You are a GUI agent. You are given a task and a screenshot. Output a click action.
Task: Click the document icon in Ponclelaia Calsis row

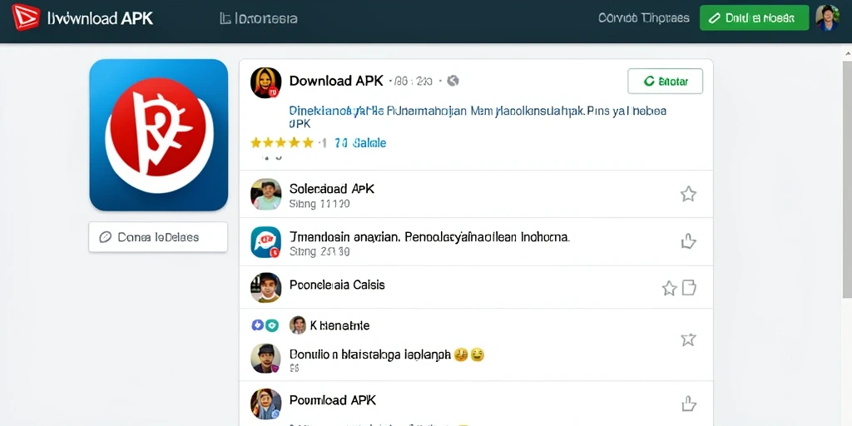click(x=689, y=287)
